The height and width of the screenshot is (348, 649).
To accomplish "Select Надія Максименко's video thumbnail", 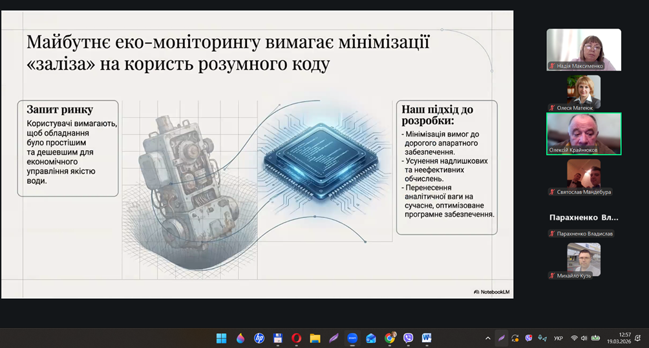I will pos(583,49).
